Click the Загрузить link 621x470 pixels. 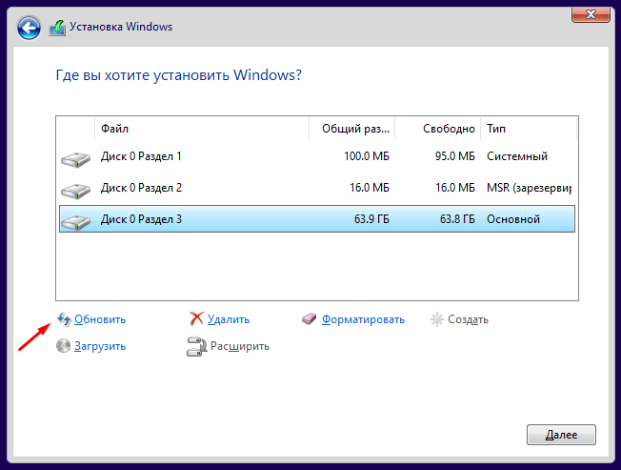(x=100, y=346)
